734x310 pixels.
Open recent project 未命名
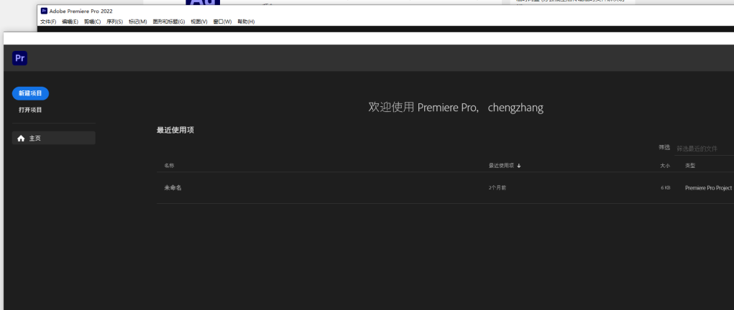[x=173, y=187]
